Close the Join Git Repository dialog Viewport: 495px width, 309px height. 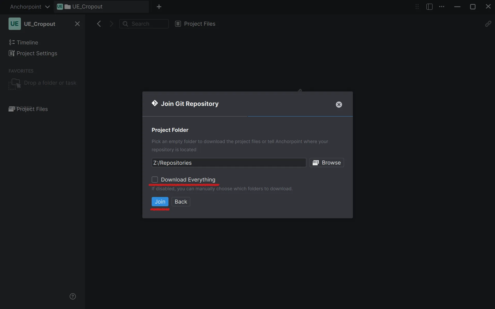click(x=339, y=104)
